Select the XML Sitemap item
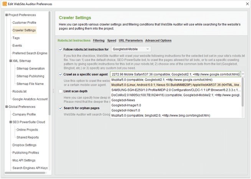Screen dimensions: 251x179 [x=21, y=61]
